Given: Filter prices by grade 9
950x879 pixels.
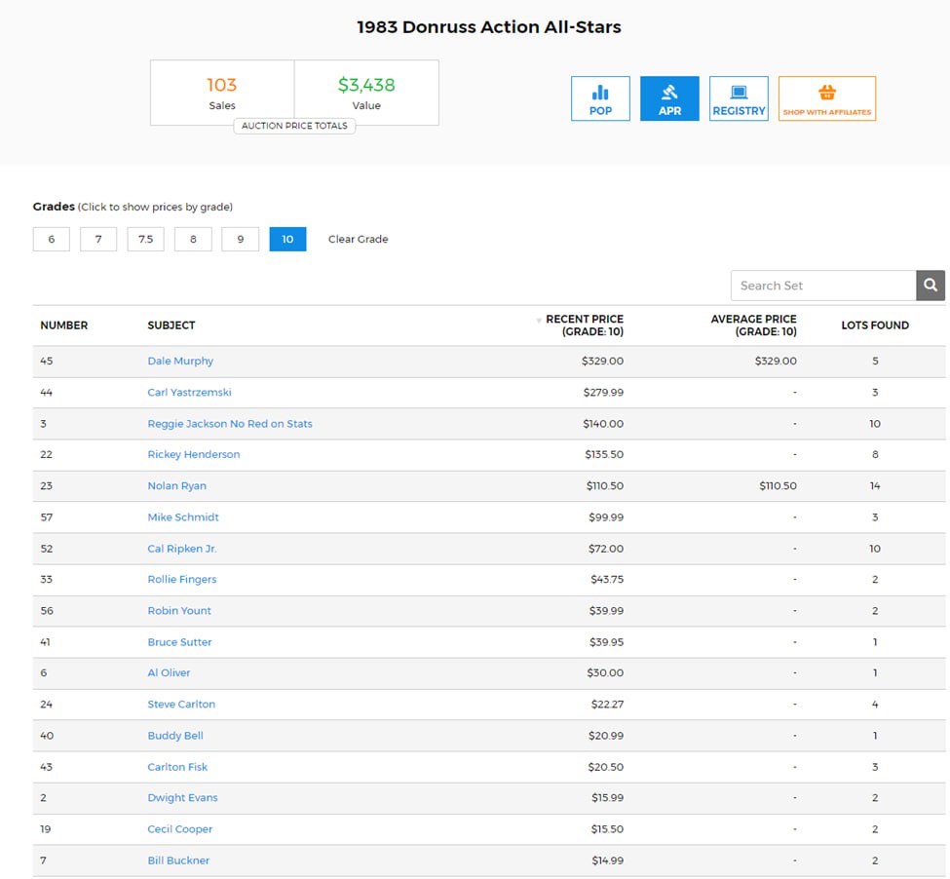Looking at the screenshot, I should tap(241, 240).
